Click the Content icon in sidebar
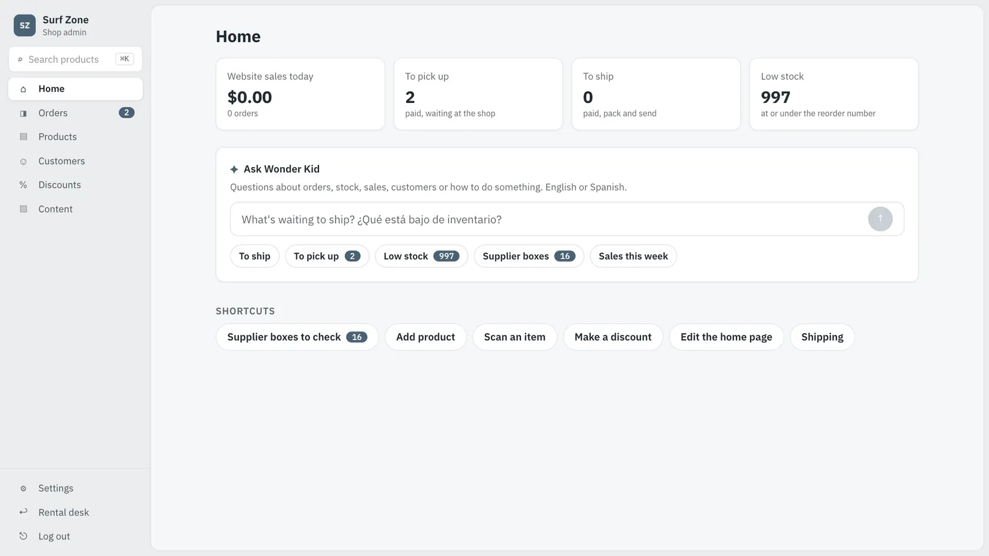The image size is (989, 556). (x=24, y=209)
